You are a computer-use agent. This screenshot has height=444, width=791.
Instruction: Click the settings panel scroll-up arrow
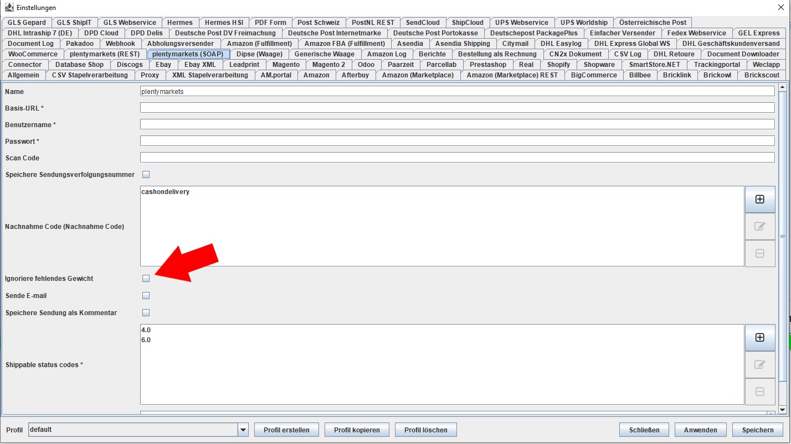tap(783, 87)
